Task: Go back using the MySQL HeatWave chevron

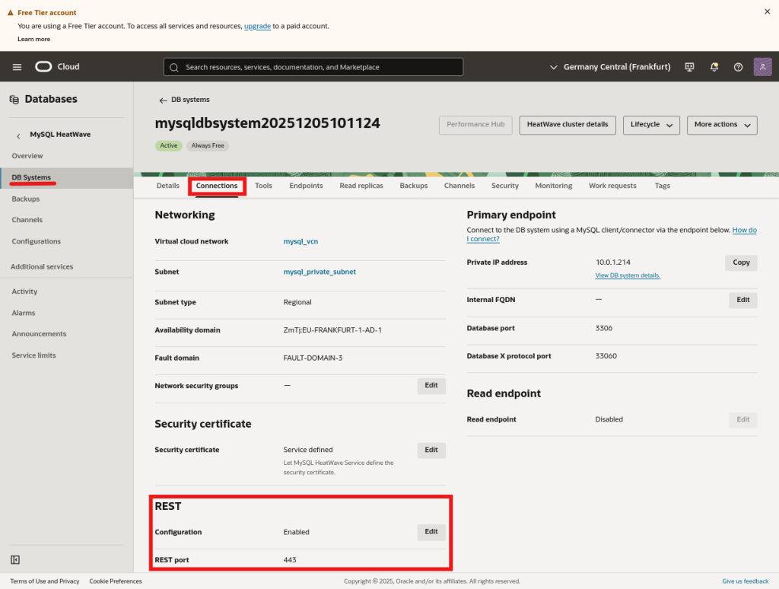Action: point(18,135)
